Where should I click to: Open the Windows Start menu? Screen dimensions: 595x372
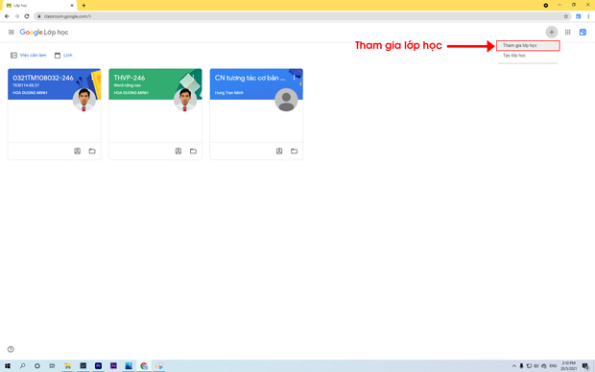(8, 366)
